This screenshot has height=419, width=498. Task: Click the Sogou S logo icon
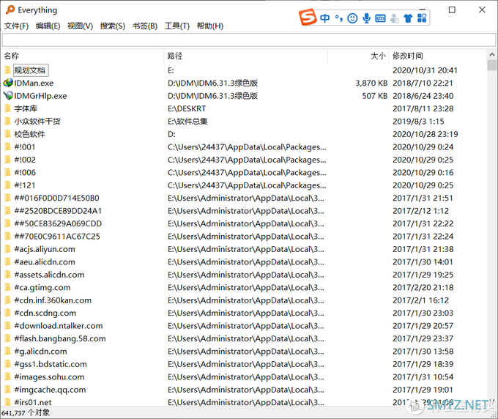(x=308, y=17)
